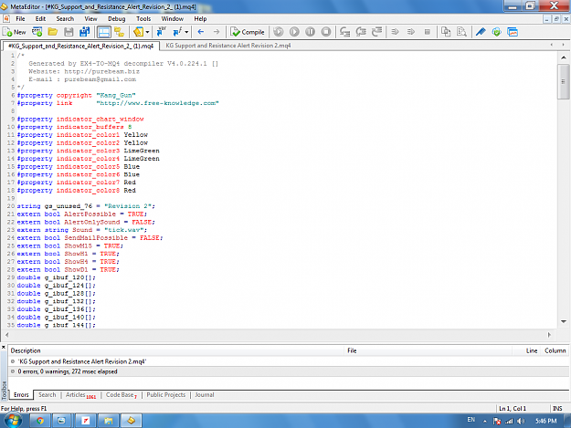Click the Description column header
This screenshot has width=571, height=428.
pyautogui.click(x=176, y=350)
